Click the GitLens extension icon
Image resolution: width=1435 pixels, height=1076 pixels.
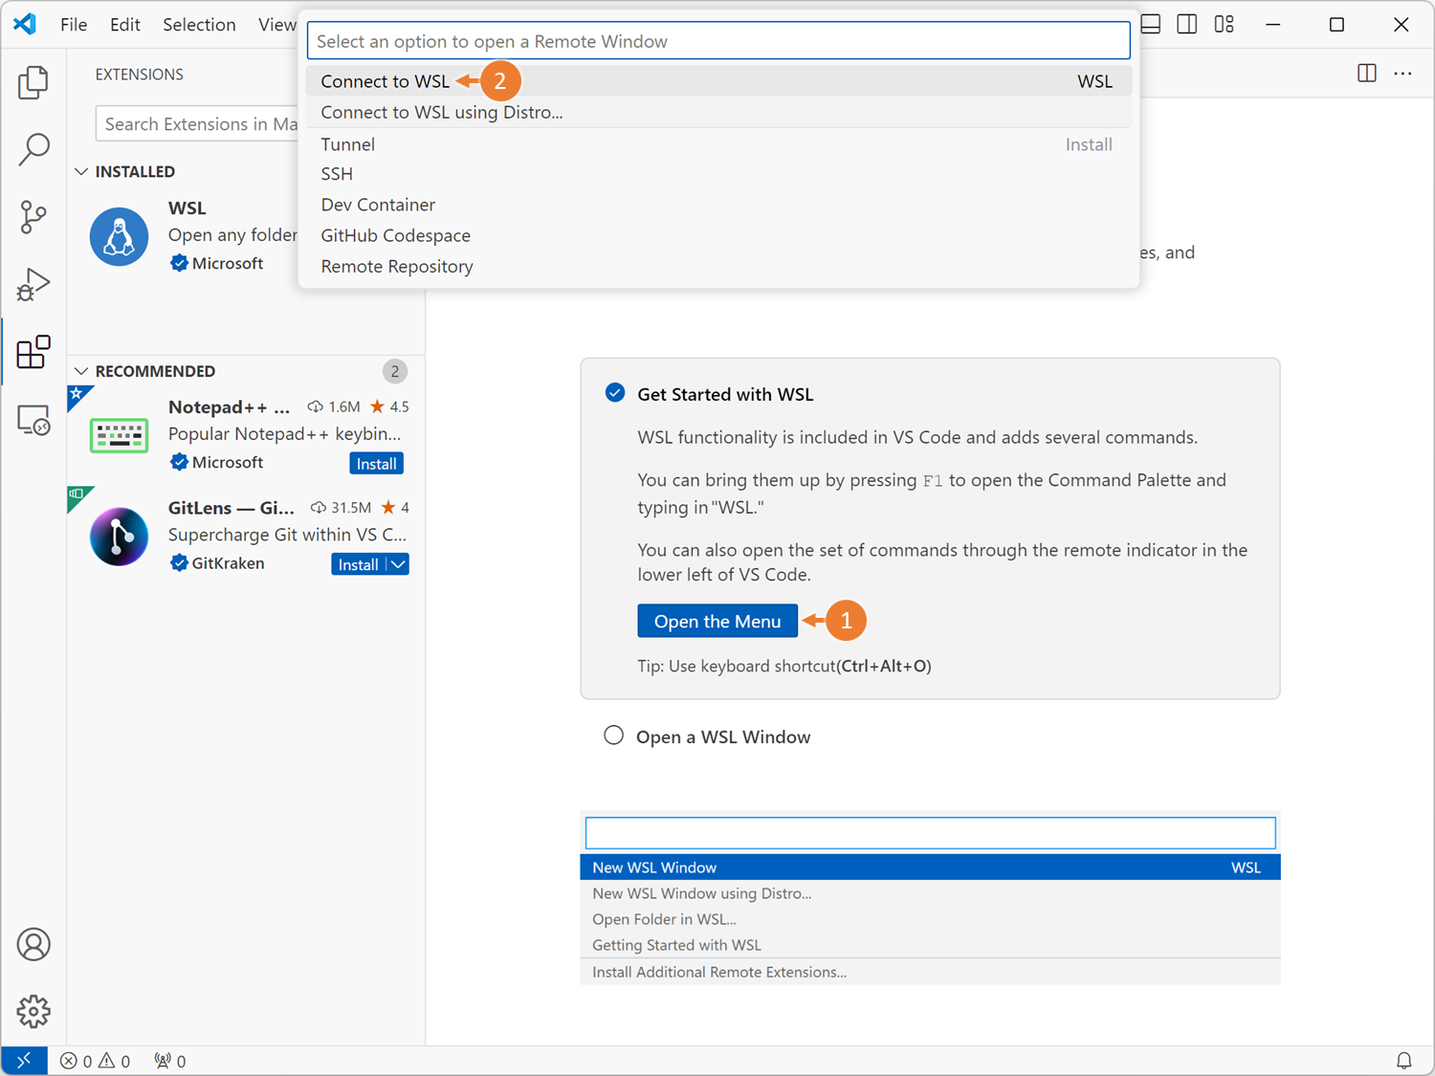tap(119, 537)
